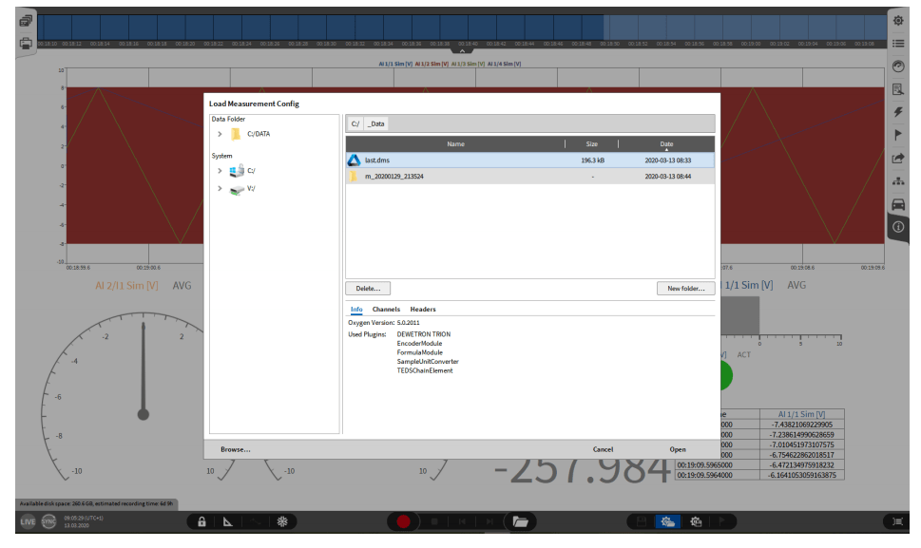Screen dimensions: 921x548
Task: Click the Delete... button
Action: (x=368, y=288)
